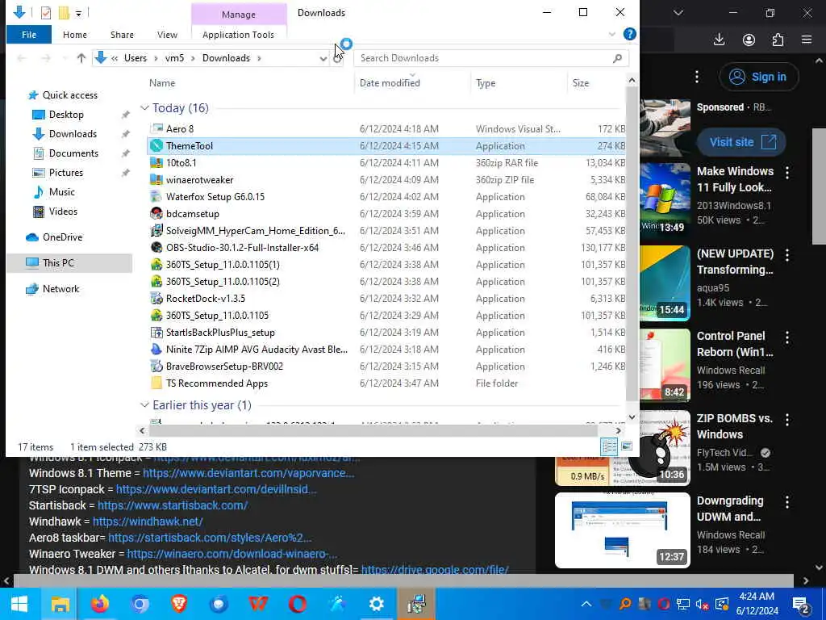Switch to the Share ribbon tab
Image resolution: width=826 pixels, height=620 pixels.
(122, 35)
